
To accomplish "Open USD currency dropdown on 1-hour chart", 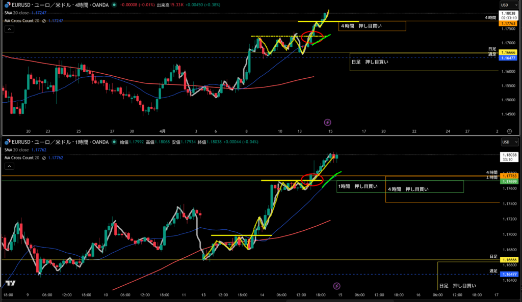I will point(508,142).
